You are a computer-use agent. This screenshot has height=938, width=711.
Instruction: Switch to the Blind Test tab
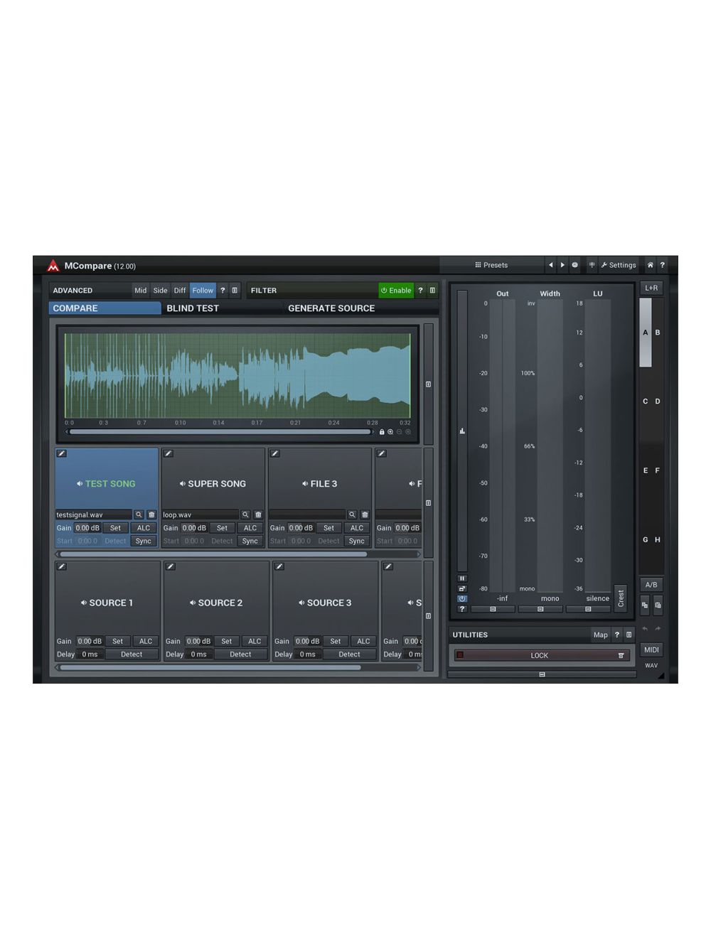(x=193, y=308)
